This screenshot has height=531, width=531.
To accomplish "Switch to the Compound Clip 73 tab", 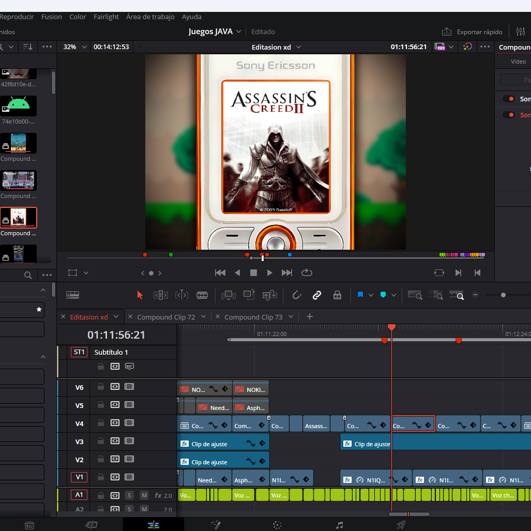I will click(253, 317).
